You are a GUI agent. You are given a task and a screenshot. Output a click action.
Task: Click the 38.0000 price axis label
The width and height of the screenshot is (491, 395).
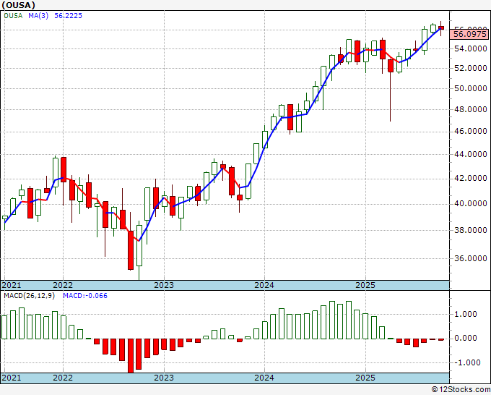[470, 230]
